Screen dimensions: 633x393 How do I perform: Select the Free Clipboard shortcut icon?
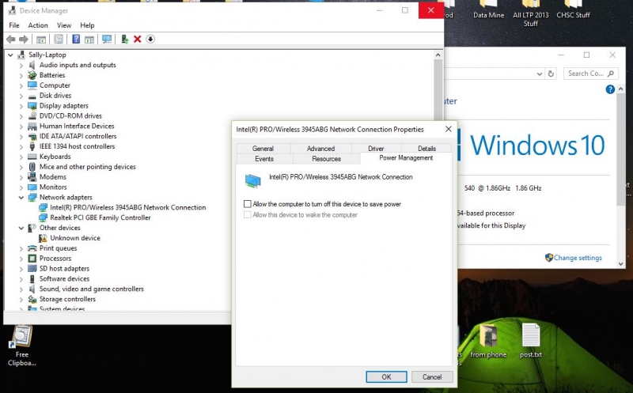point(22,337)
